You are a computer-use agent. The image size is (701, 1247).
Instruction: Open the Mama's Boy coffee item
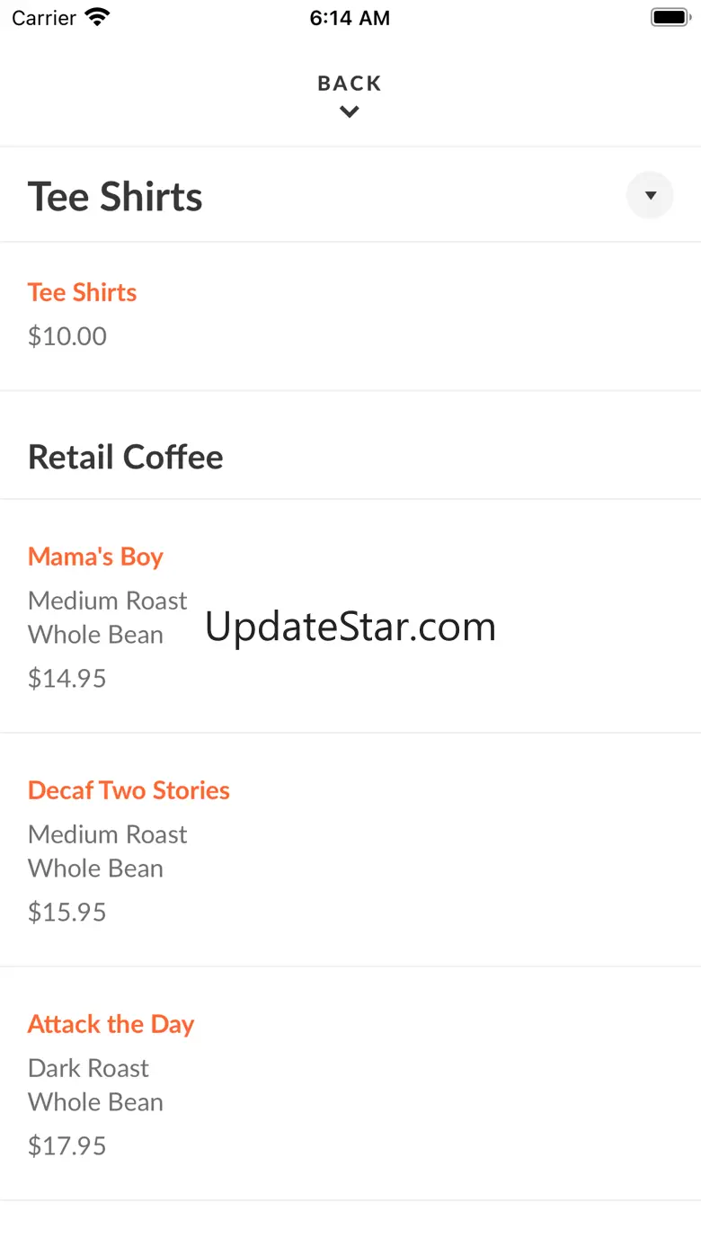pos(95,557)
